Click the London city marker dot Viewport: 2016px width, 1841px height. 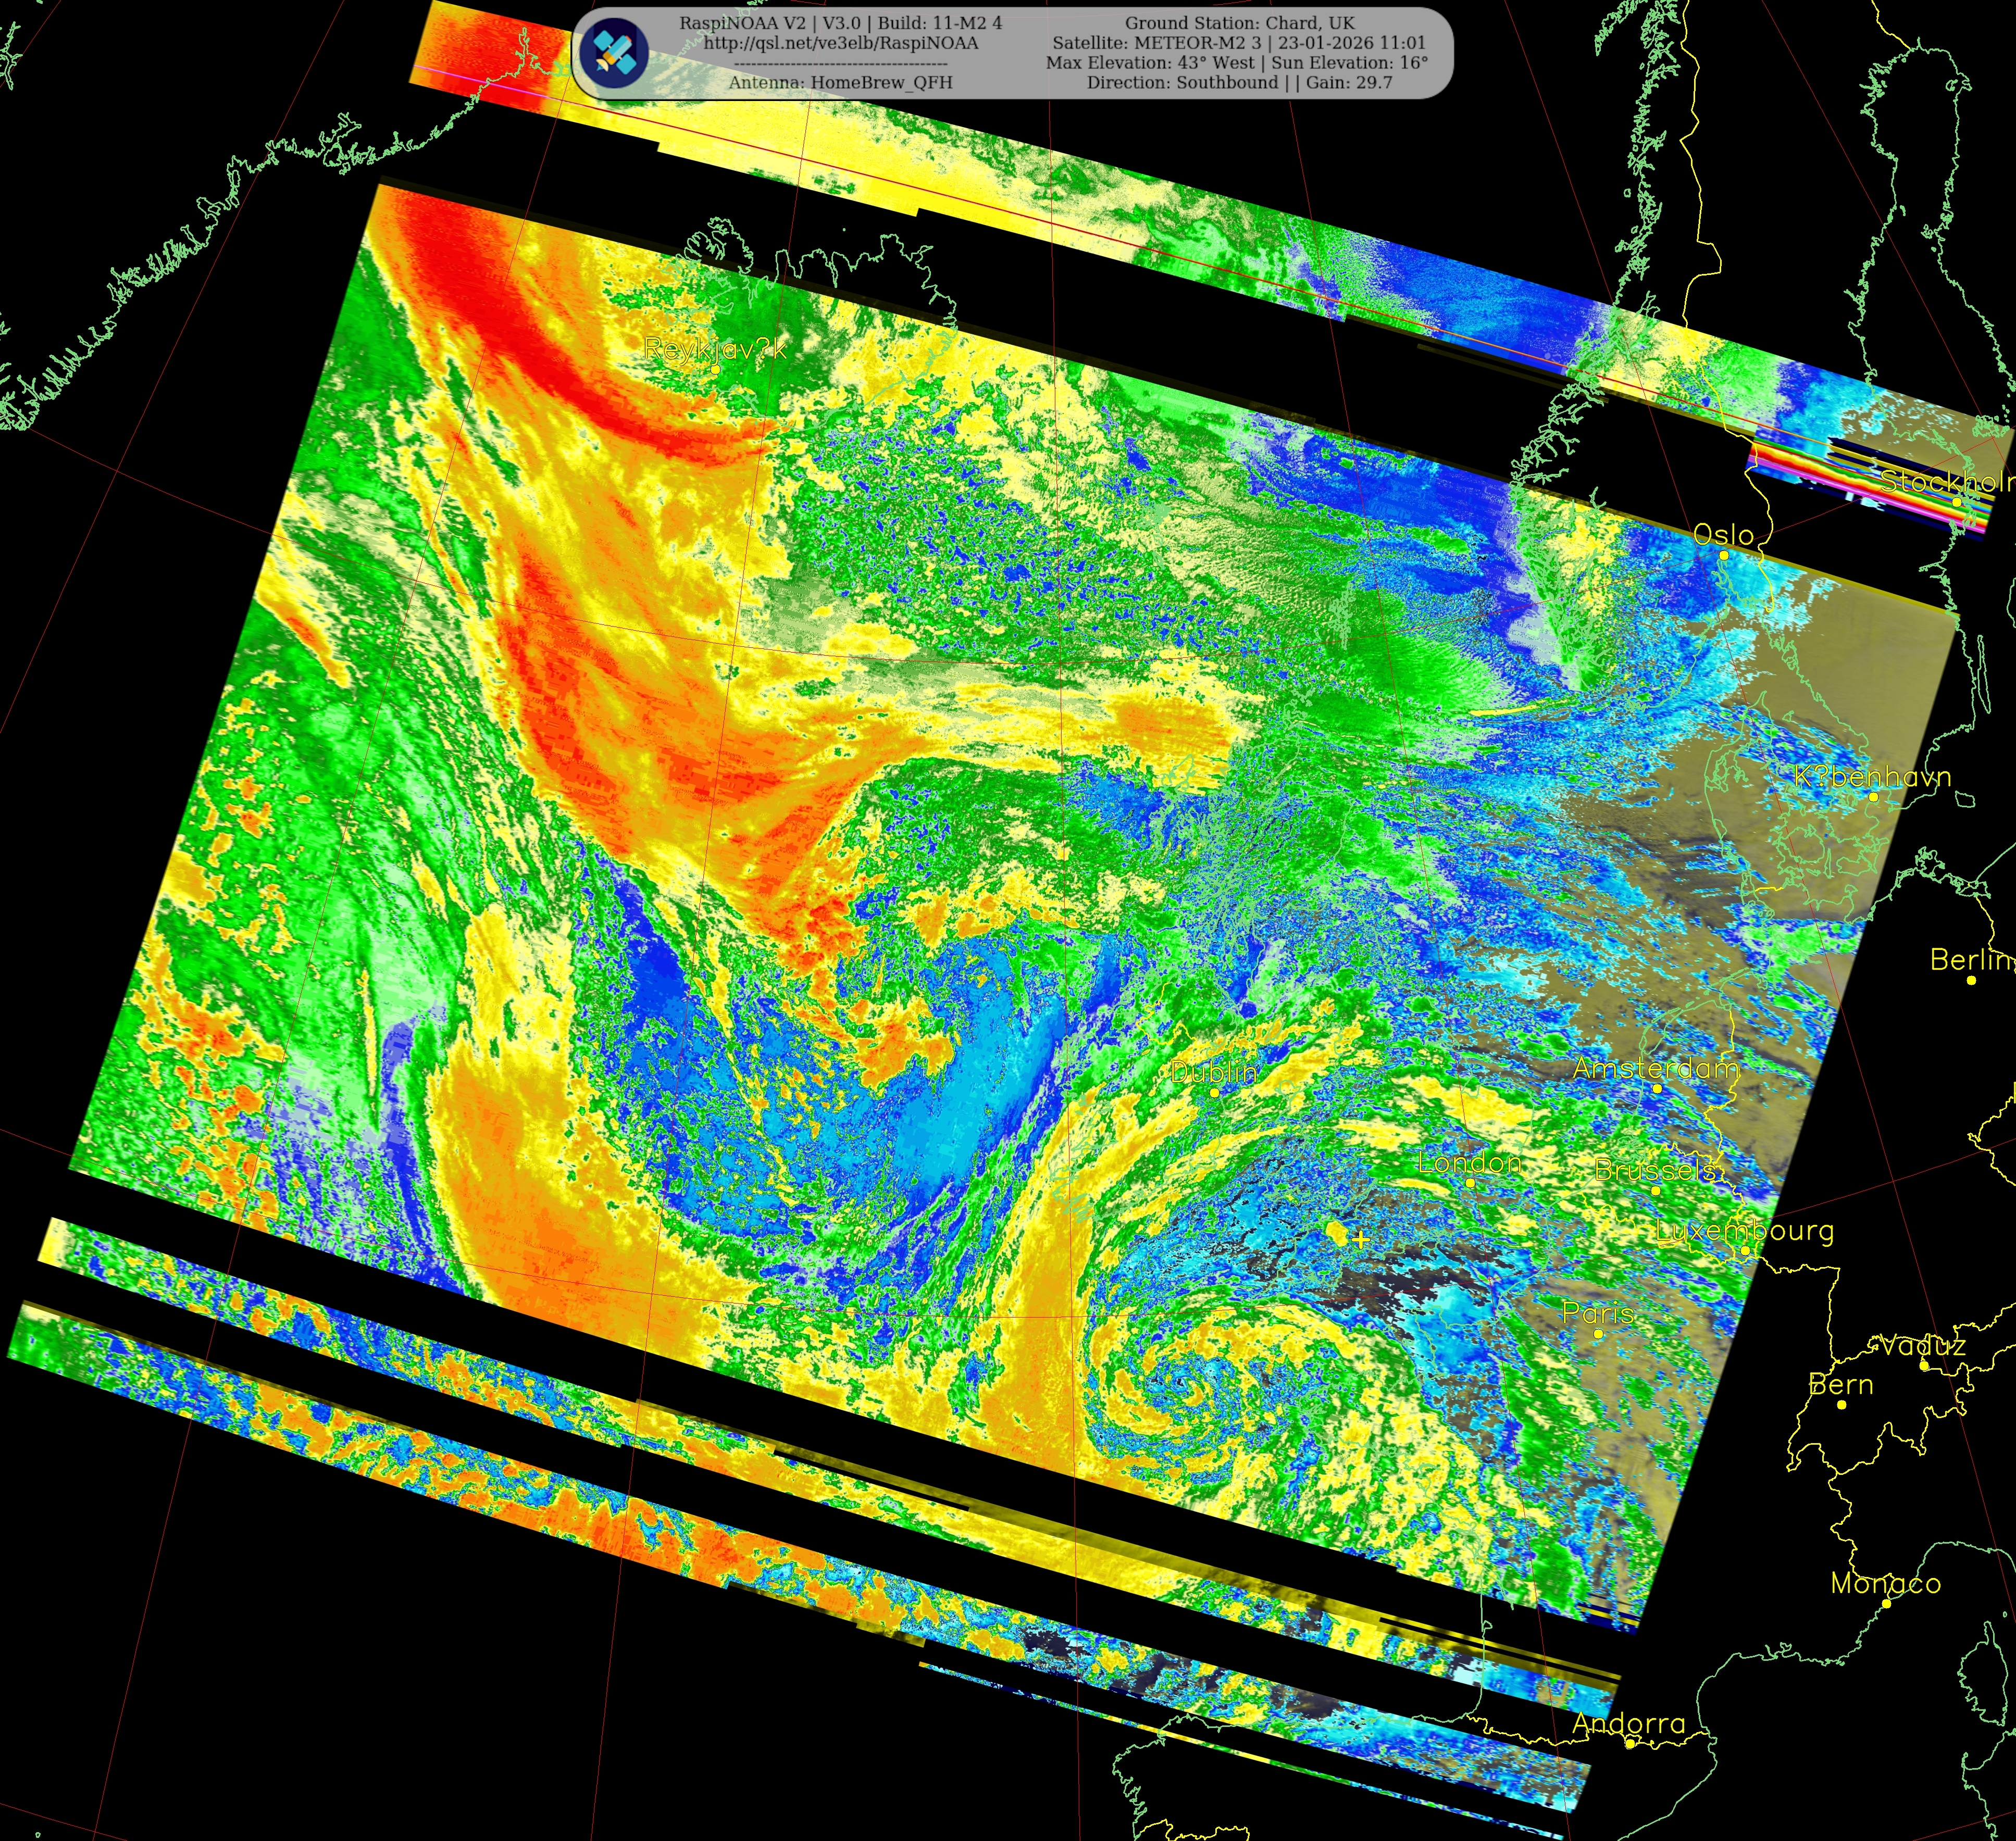[x=1469, y=1182]
